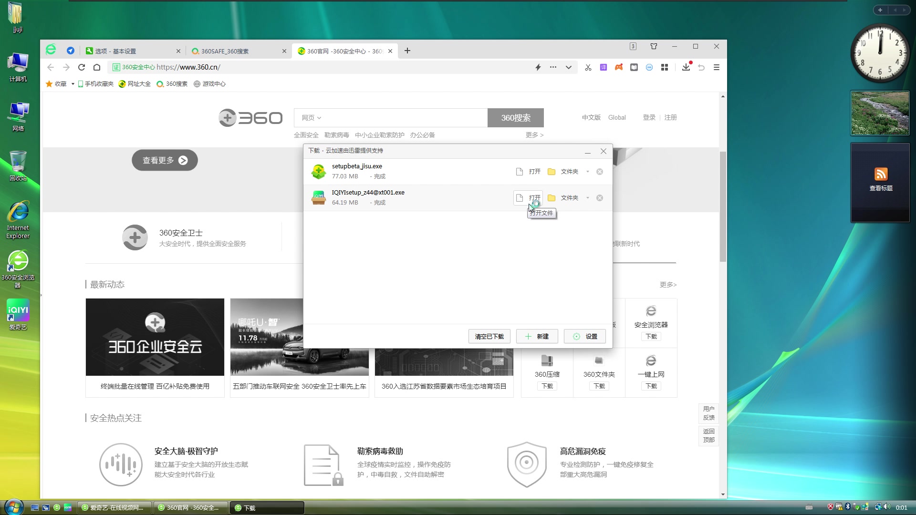916x515 pixels.
Task: Open the 网页 search category dropdown
Action: tap(311, 117)
